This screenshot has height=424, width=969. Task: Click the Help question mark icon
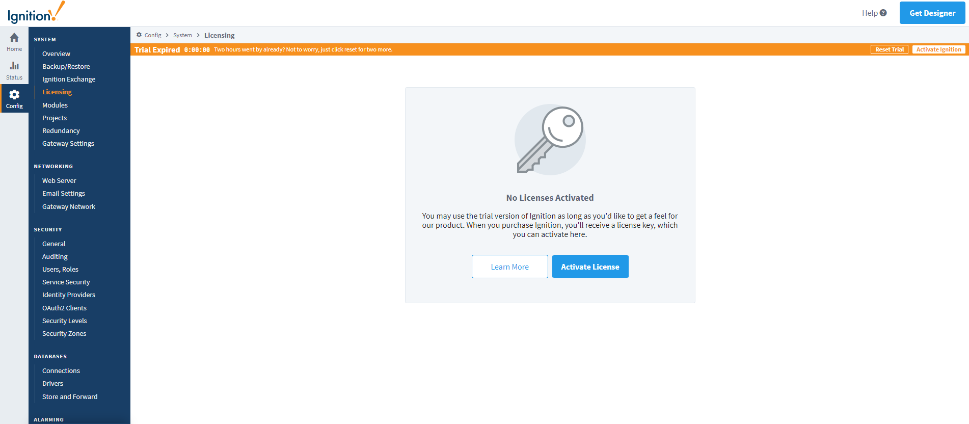[883, 13]
